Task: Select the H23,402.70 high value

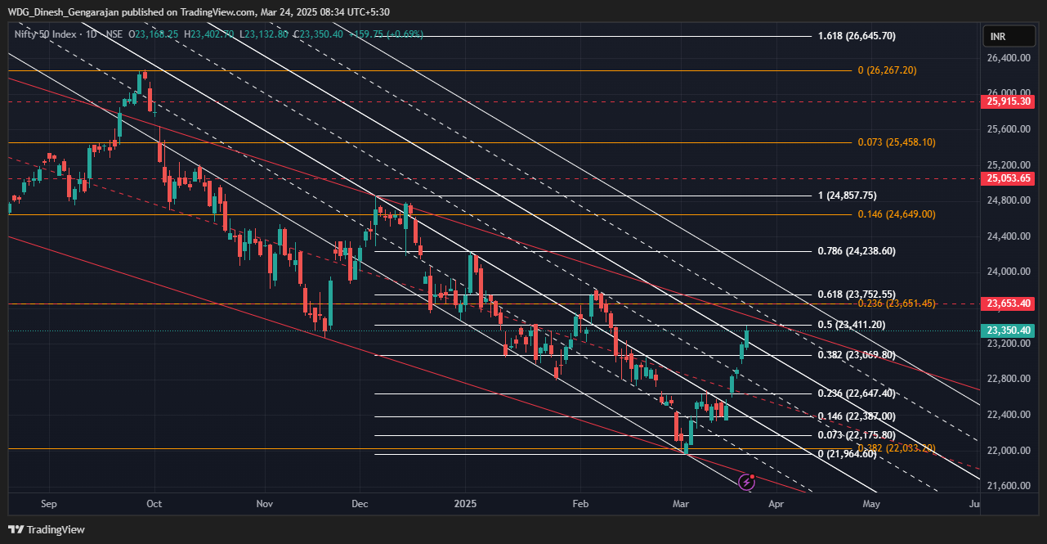Action: (x=209, y=34)
